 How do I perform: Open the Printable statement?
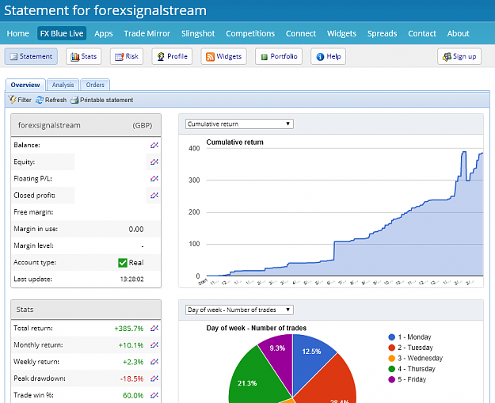click(x=101, y=100)
